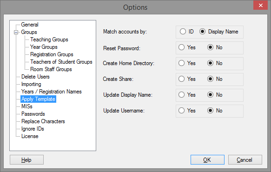Select Years / Registration Names
Screen dimensions: 271x172
tap(51, 92)
